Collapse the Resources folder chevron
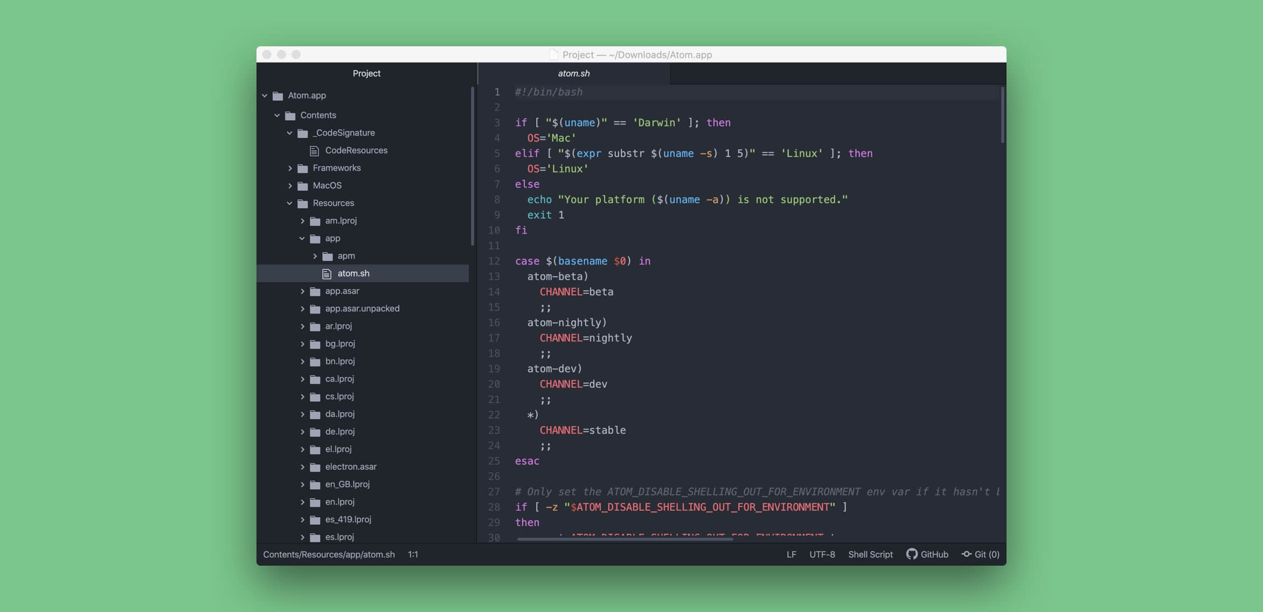The height and width of the screenshot is (612, 1263). [289, 203]
